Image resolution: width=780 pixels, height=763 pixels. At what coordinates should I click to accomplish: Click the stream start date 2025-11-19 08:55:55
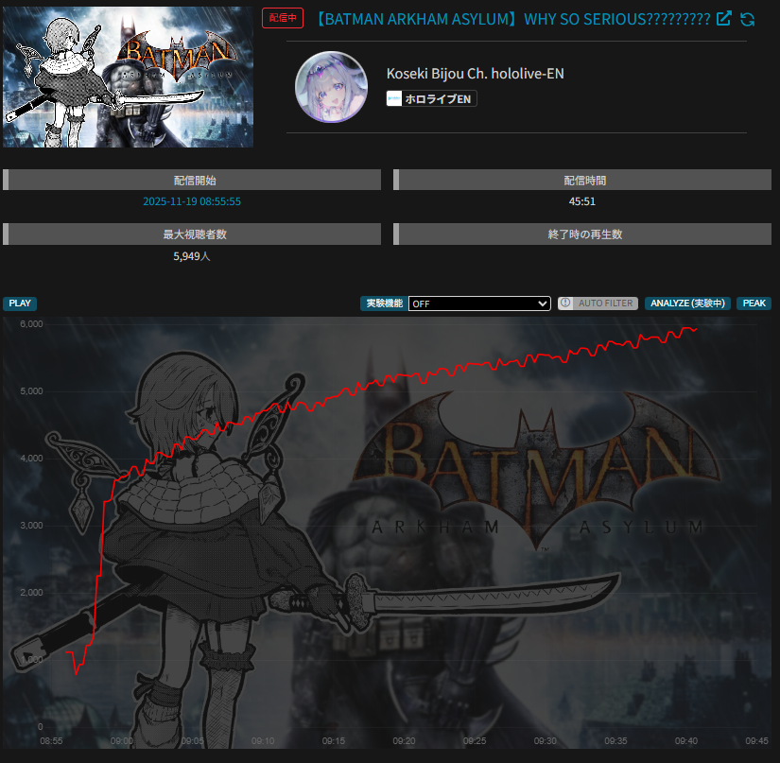pos(192,201)
